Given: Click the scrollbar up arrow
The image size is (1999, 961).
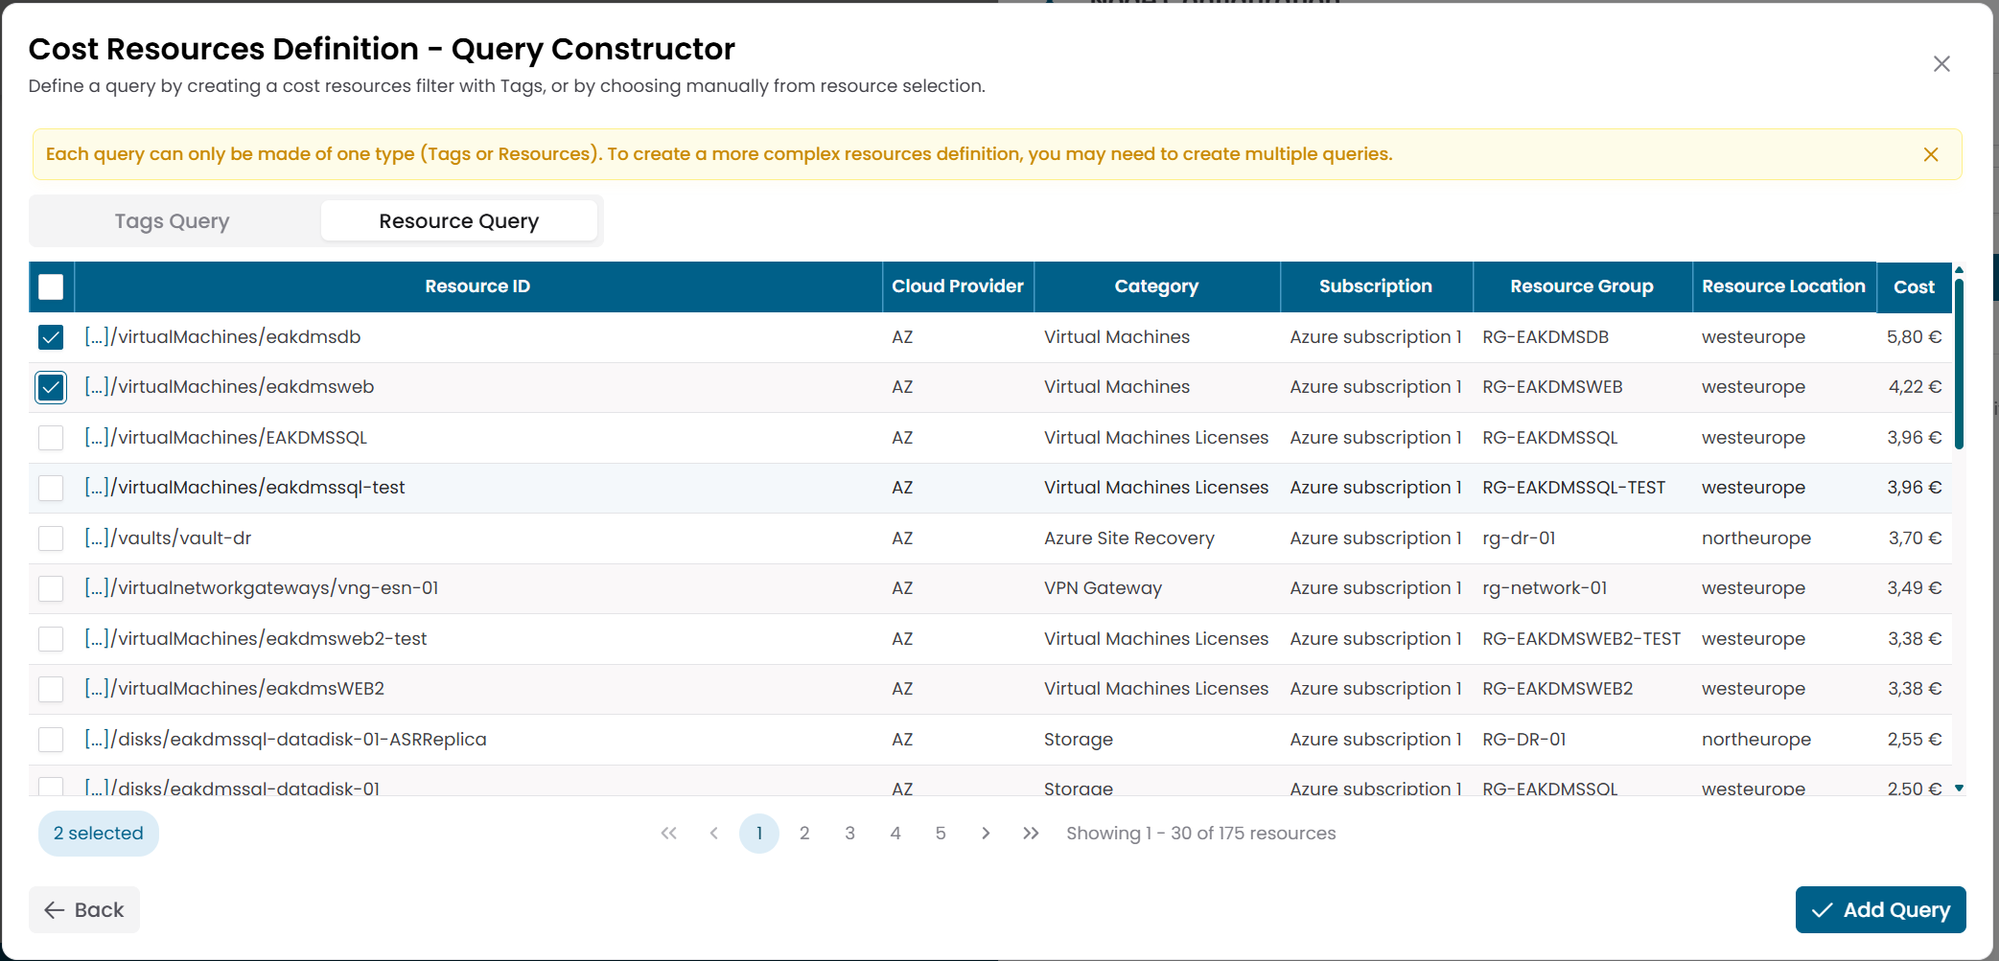Looking at the screenshot, I should pos(1959,269).
